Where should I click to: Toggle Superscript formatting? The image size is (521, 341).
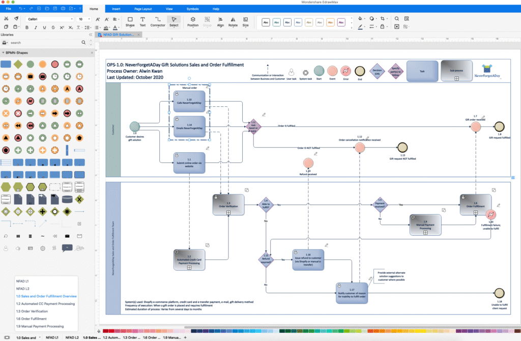[x=62, y=27]
